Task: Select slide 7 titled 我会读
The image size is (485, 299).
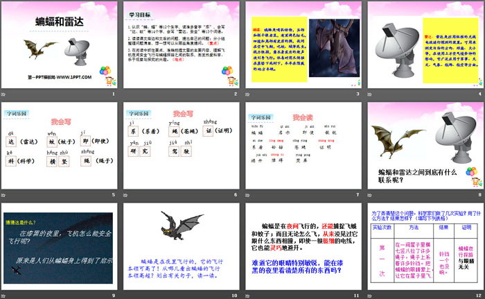Action: tap(303, 146)
